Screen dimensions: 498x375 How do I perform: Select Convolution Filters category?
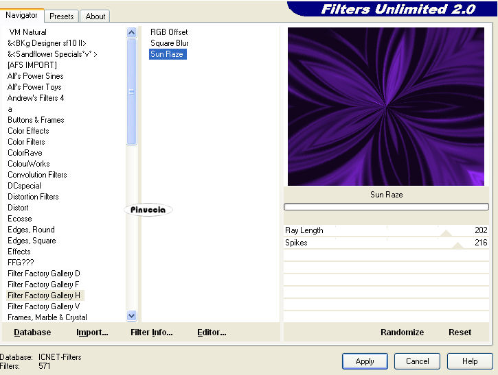pos(37,175)
